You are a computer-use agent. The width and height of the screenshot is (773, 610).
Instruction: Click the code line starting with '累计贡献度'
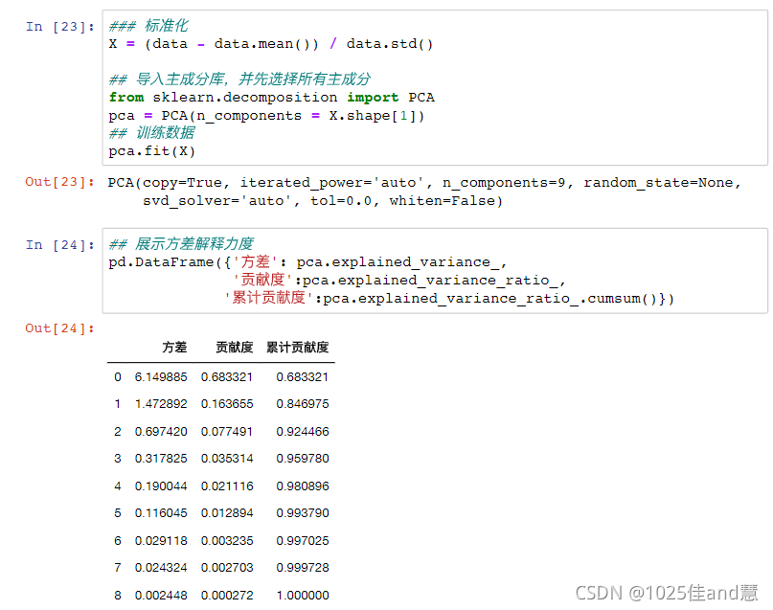449,298
